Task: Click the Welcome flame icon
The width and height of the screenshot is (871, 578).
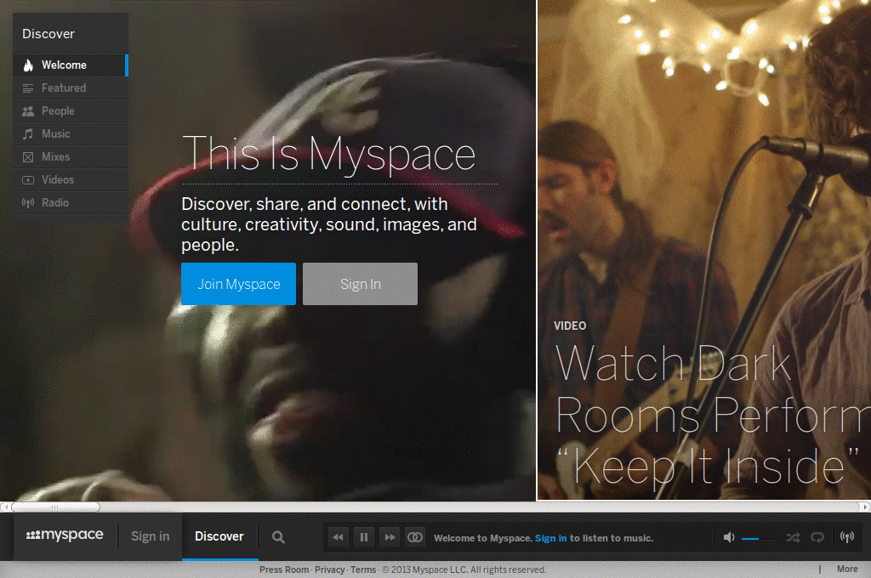Action: pyautogui.click(x=28, y=65)
